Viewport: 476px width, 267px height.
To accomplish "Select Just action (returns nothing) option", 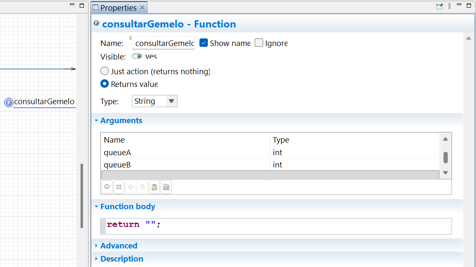I will pyautogui.click(x=105, y=71).
